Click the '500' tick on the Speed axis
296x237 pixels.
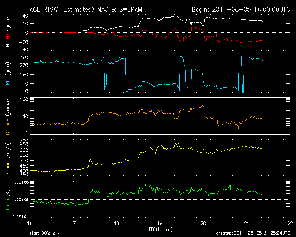(24, 161)
